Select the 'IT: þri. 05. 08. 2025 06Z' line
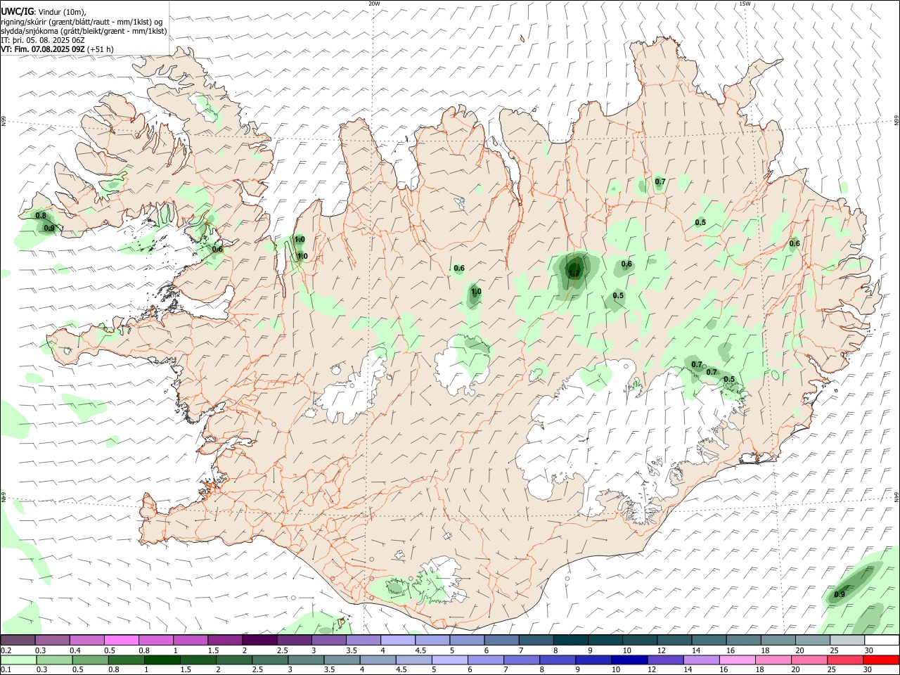 pos(43,40)
